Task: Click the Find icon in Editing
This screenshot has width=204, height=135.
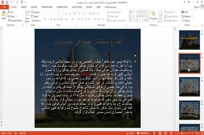Action: point(183,12)
